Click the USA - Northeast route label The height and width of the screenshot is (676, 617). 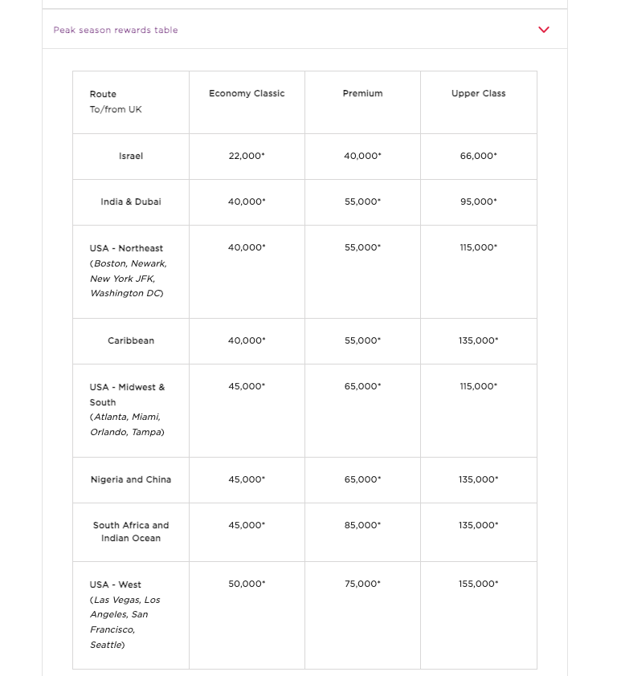pos(127,248)
